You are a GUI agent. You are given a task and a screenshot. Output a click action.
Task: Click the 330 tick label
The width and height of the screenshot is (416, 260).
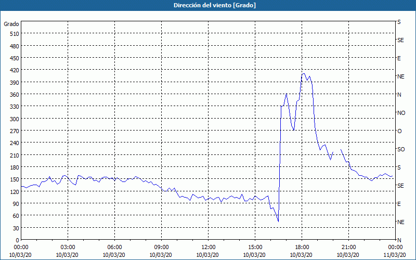15,107
